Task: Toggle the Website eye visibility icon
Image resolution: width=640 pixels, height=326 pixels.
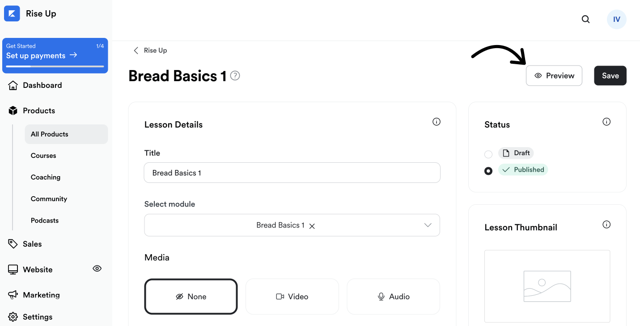Action: coord(97,268)
